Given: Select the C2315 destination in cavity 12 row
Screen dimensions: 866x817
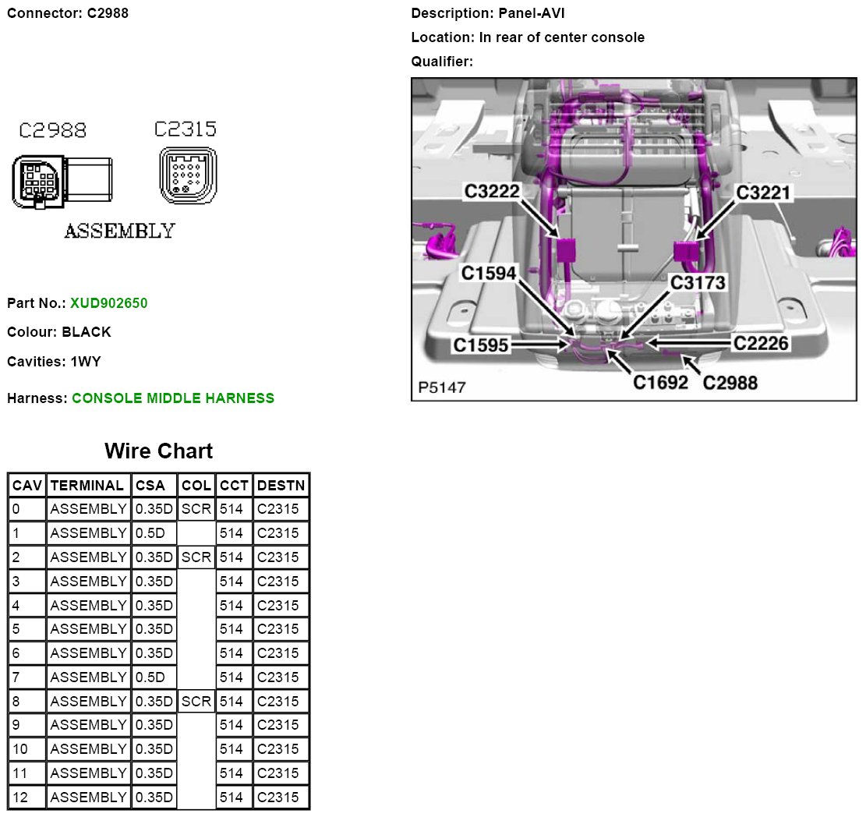Looking at the screenshot, I should (278, 798).
